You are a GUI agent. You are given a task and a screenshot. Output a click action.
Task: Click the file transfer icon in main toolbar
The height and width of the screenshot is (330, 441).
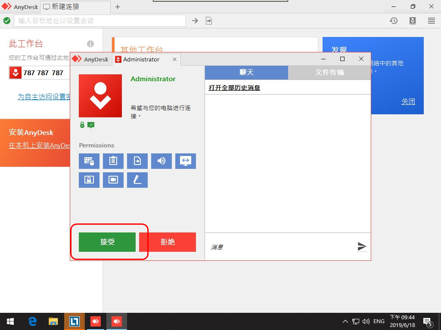pyautogui.click(x=209, y=21)
